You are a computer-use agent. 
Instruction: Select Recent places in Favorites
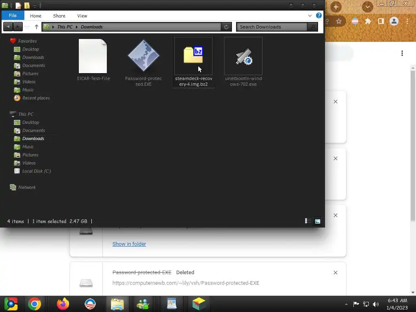36,98
